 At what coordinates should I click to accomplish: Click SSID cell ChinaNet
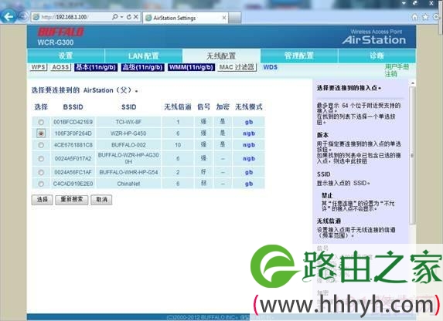(x=128, y=184)
